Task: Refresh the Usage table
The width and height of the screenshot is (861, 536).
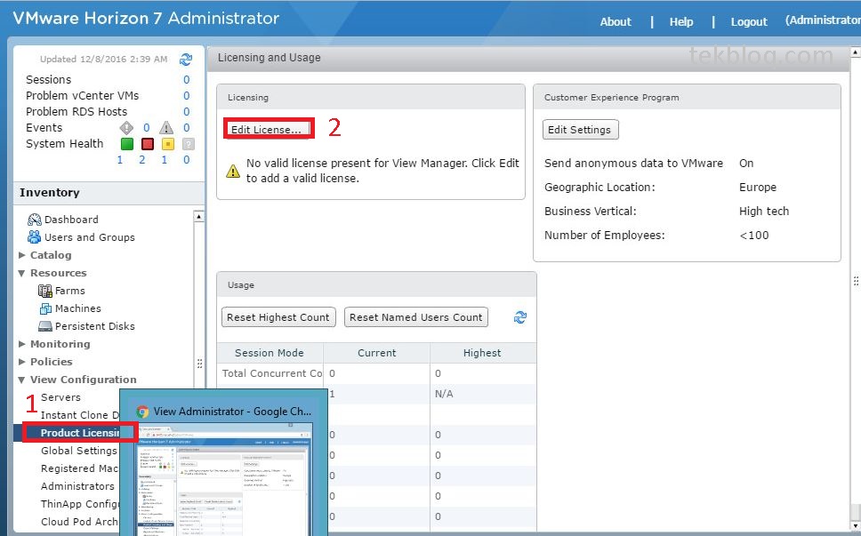Action: (520, 317)
